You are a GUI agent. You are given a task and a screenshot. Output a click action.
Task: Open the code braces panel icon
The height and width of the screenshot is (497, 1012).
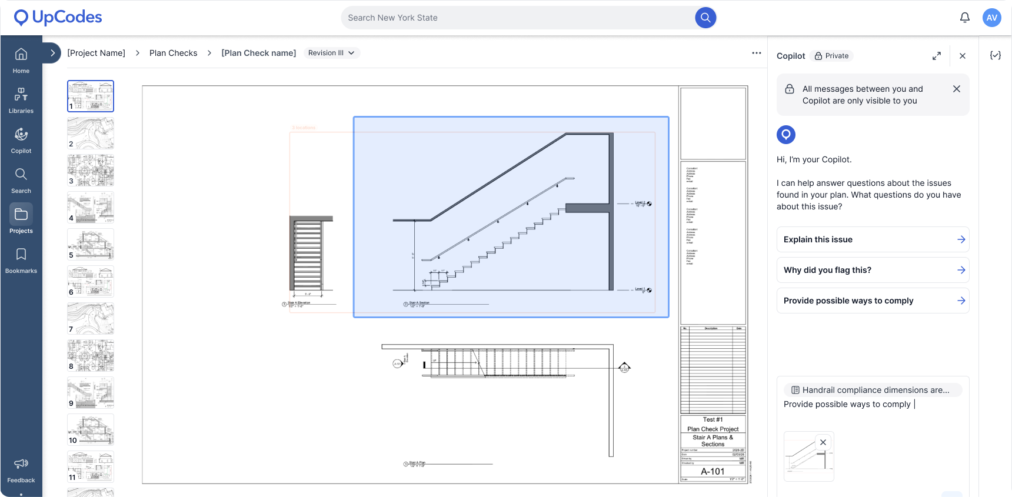click(996, 55)
